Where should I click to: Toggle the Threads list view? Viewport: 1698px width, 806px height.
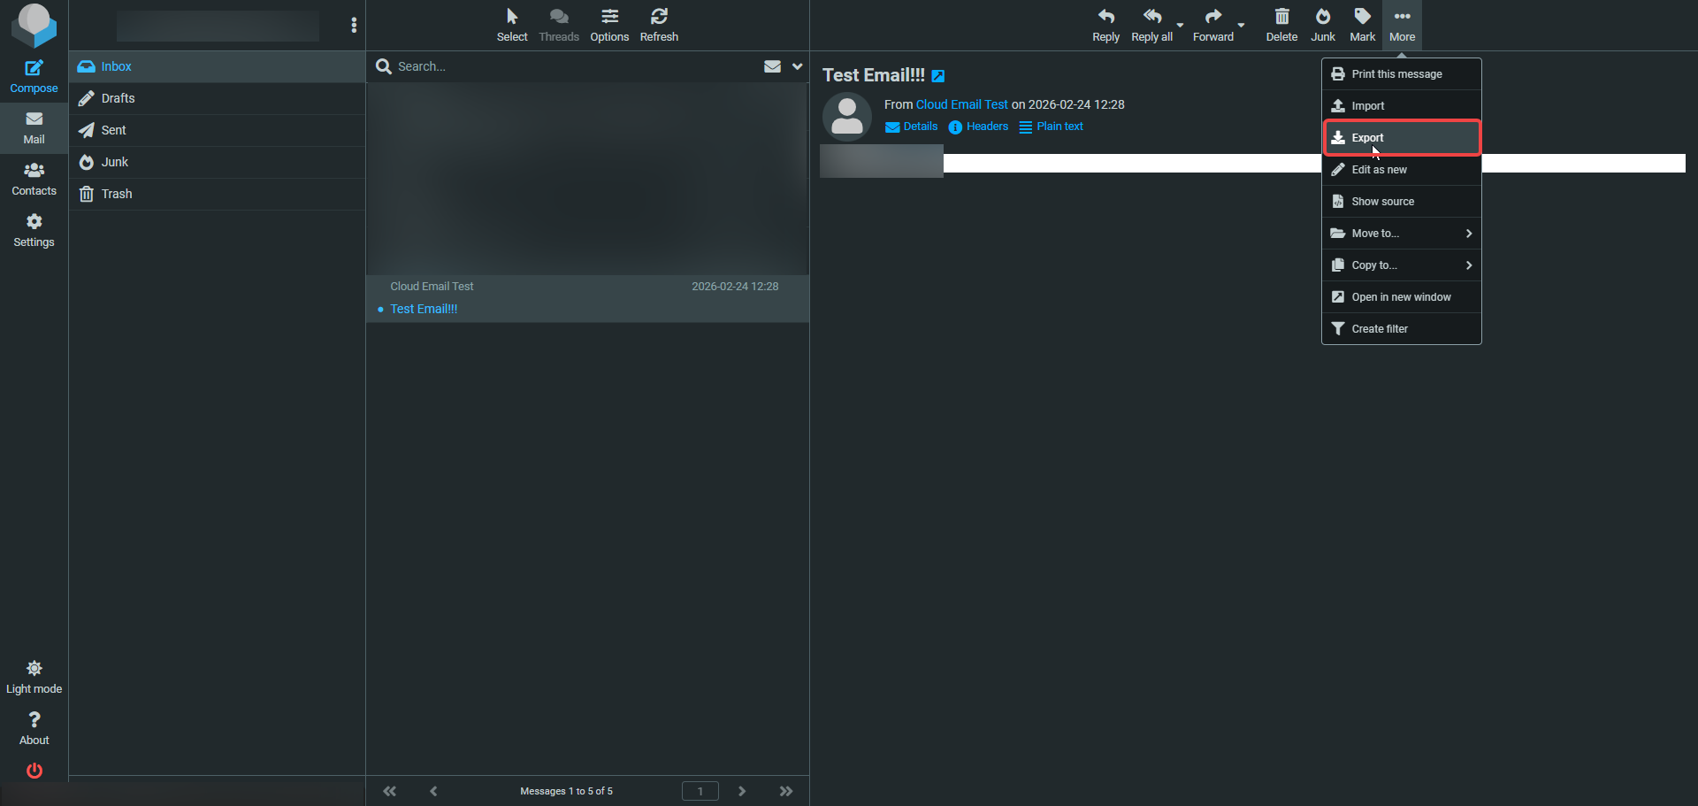[559, 25]
